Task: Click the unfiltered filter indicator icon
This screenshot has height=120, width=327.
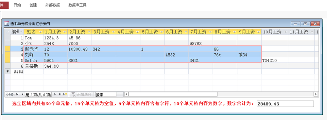Action: pyautogui.click(x=74, y=95)
